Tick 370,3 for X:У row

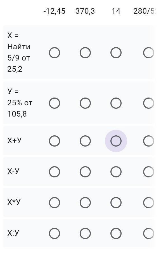click(x=85, y=233)
